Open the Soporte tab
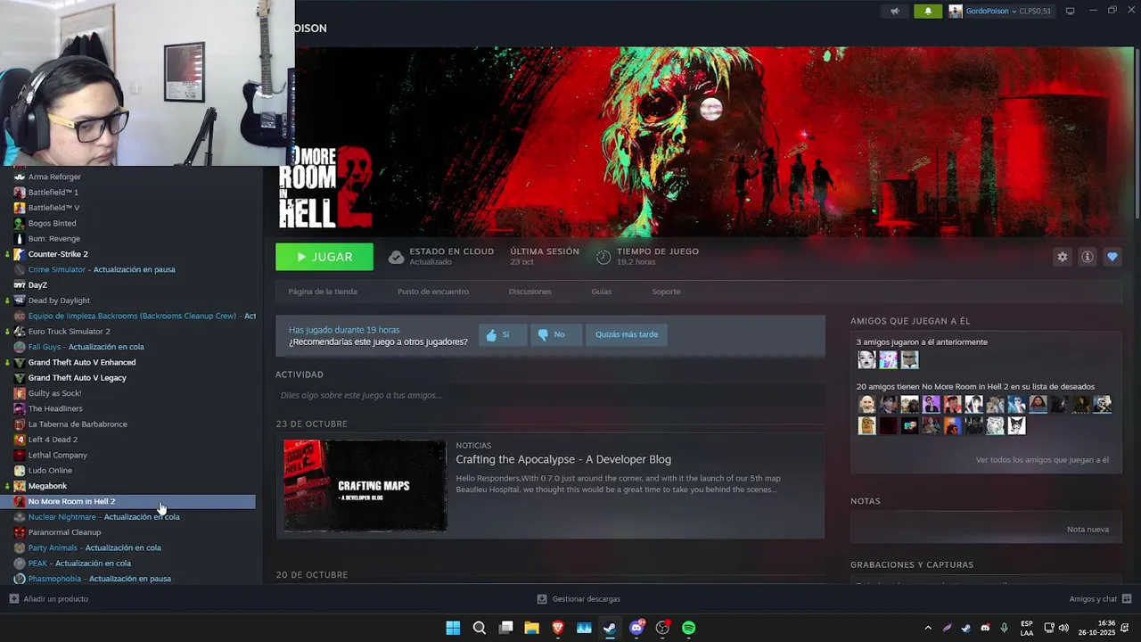1141x642 pixels. [x=666, y=292]
